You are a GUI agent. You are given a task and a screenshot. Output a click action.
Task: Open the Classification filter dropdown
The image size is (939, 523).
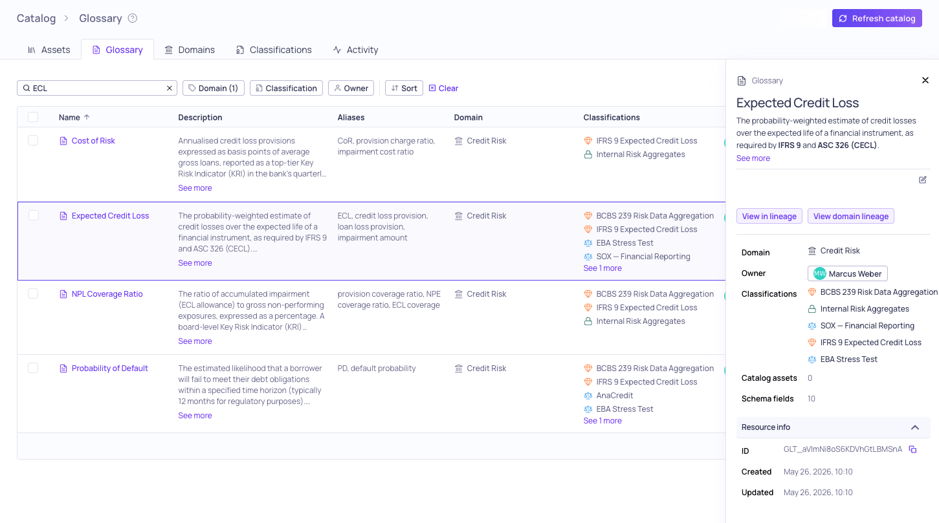pos(286,88)
